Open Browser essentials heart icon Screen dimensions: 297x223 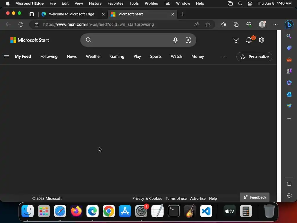pyautogui.click(x=249, y=24)
